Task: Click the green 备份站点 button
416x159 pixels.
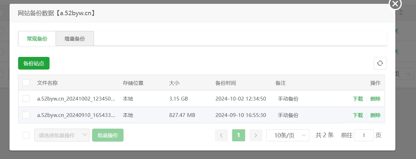Action: point(34,63)
